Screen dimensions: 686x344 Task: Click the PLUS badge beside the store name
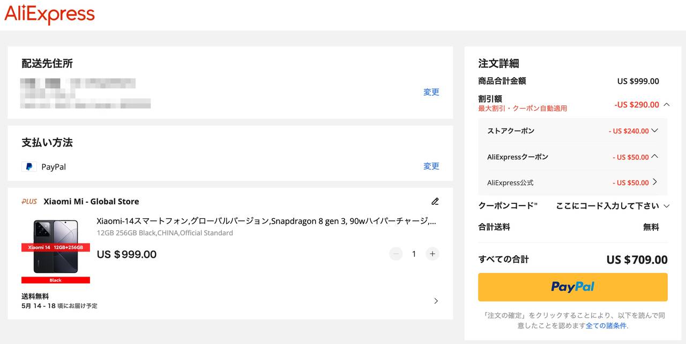coord(29,202)
